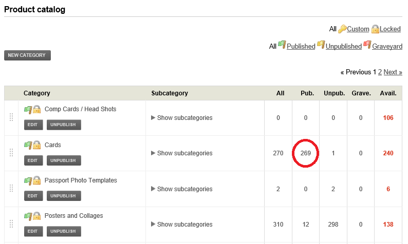The image size is (408, 244).
Task: Open the Graveyard filter link
Action: 387,47
